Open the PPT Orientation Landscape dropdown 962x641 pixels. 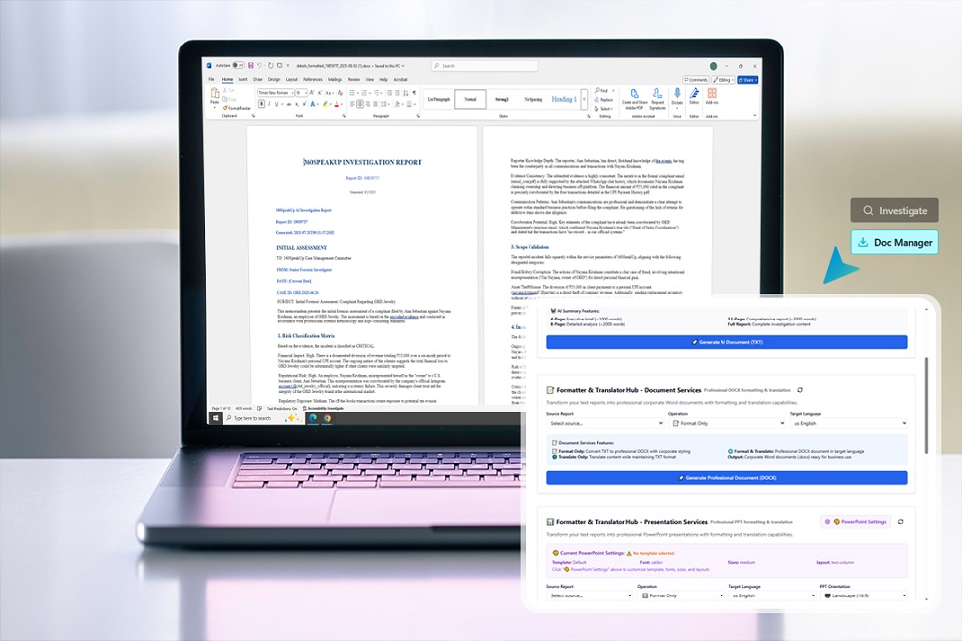point(865,595)
